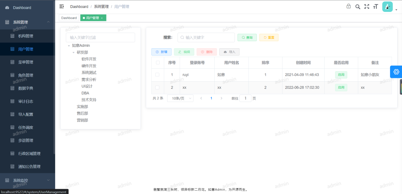The height and width of the screenshot is (194, 402).
Task: Check the select-all checkbox in table header
Action: 158,63
